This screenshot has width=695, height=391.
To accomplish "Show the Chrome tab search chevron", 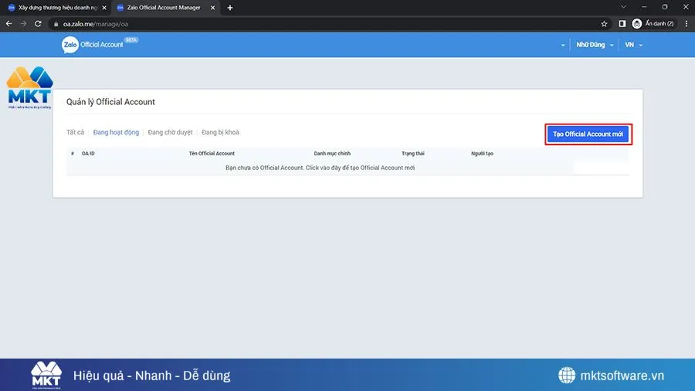I will tap(623, 8).
